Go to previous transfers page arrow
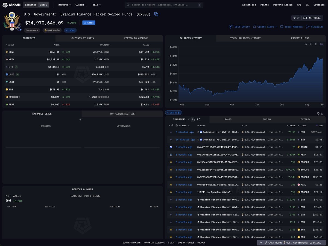Viewport: 328px width, 246px height. pos(189,119)
